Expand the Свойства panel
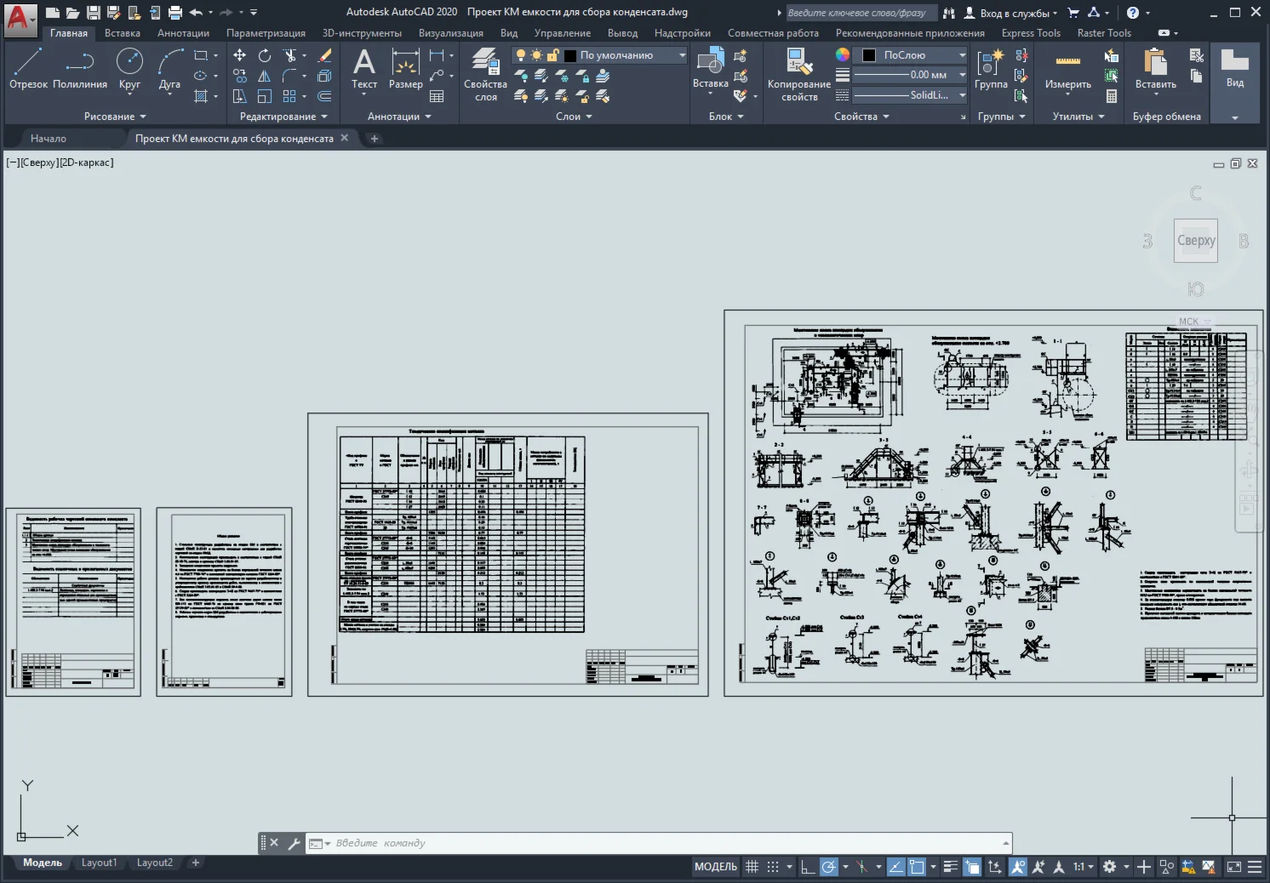The image size is (1270, 883). tap(861, 117)
